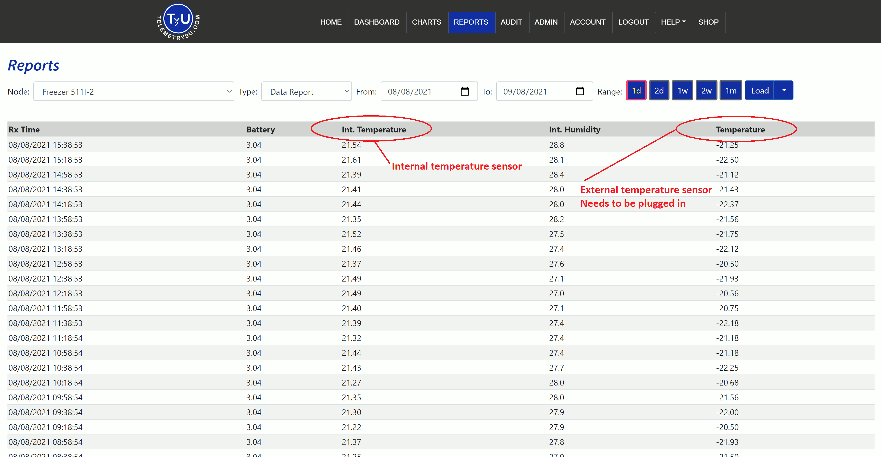Go to ADMIN section

(546, 22)
